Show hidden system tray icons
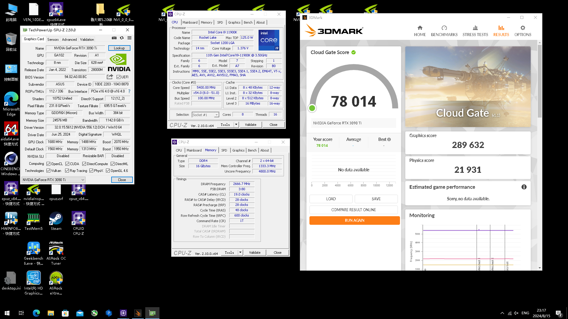Image resolution: width=568 pixels, height=319 pixels. [x=502, y=313]
